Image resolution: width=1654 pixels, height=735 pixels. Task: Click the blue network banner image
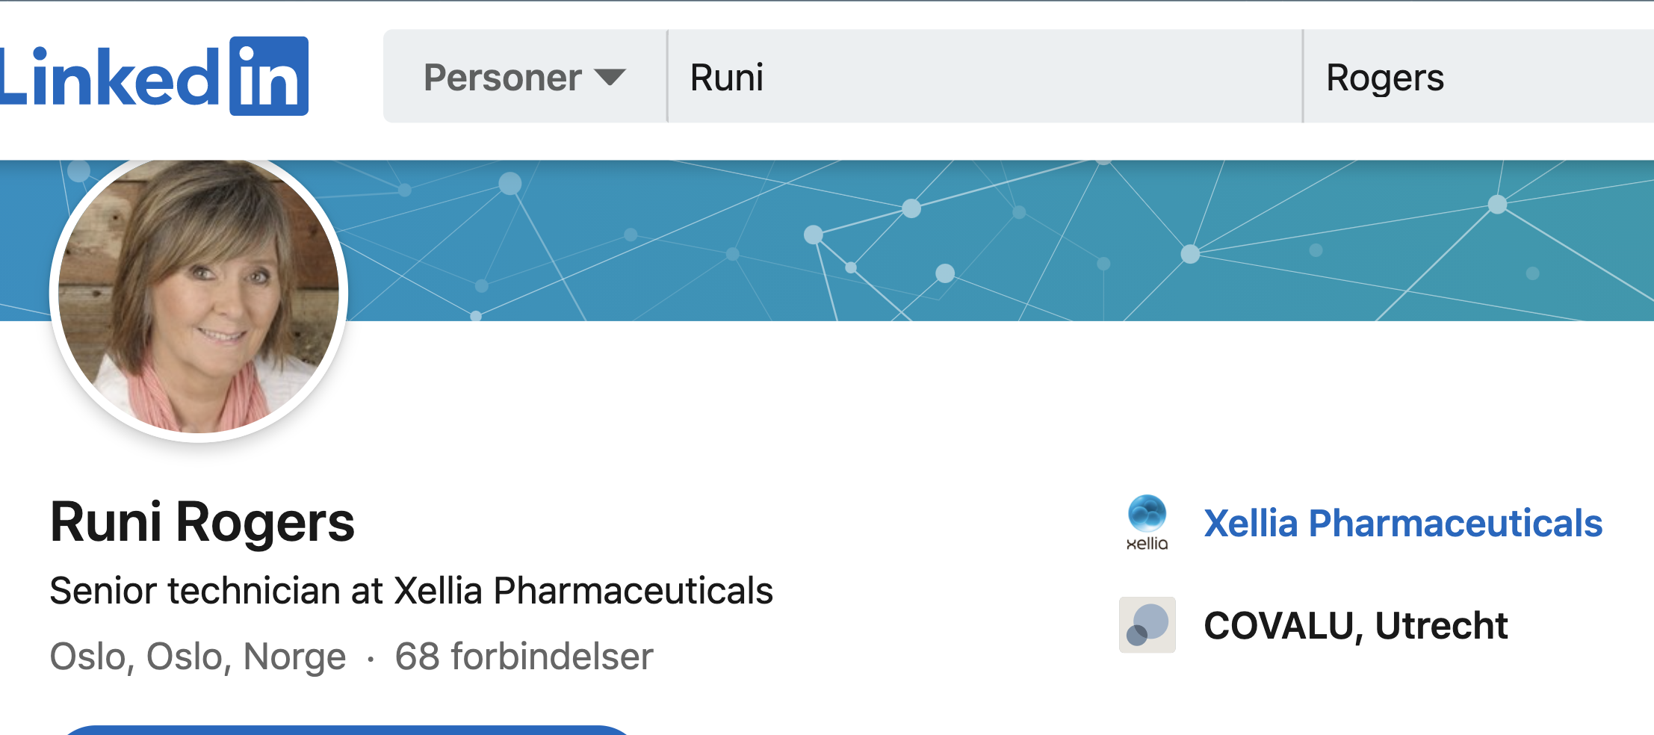point(971,241)
